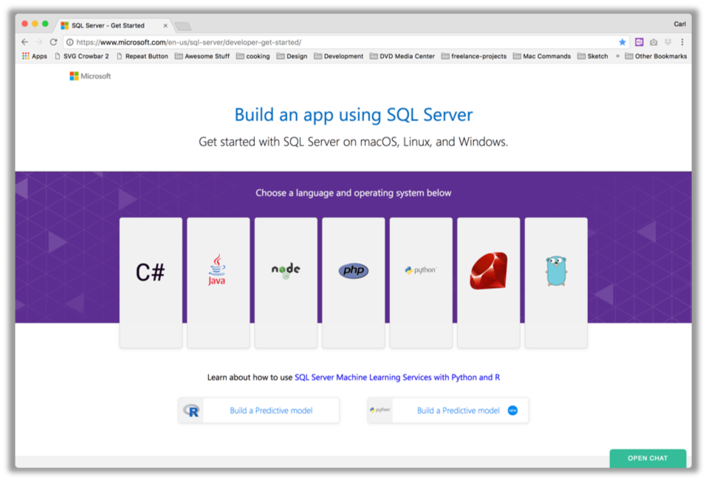Click the browser forward arrow
This screenshot has width=706, height=480.
(39, 42)
